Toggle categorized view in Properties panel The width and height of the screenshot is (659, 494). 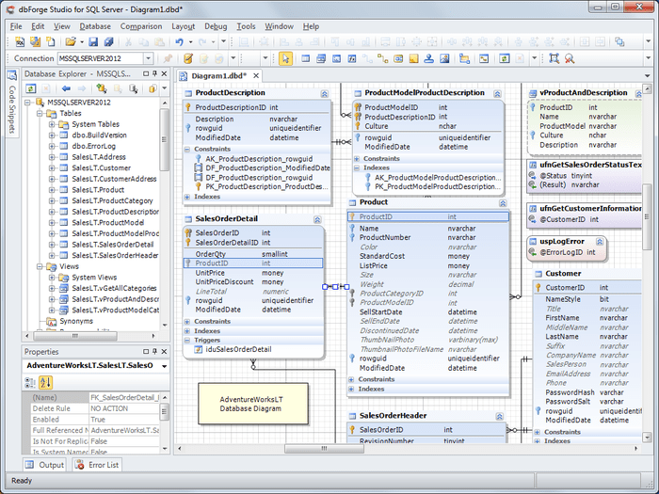pyautogui.click(x=30, y=382)
